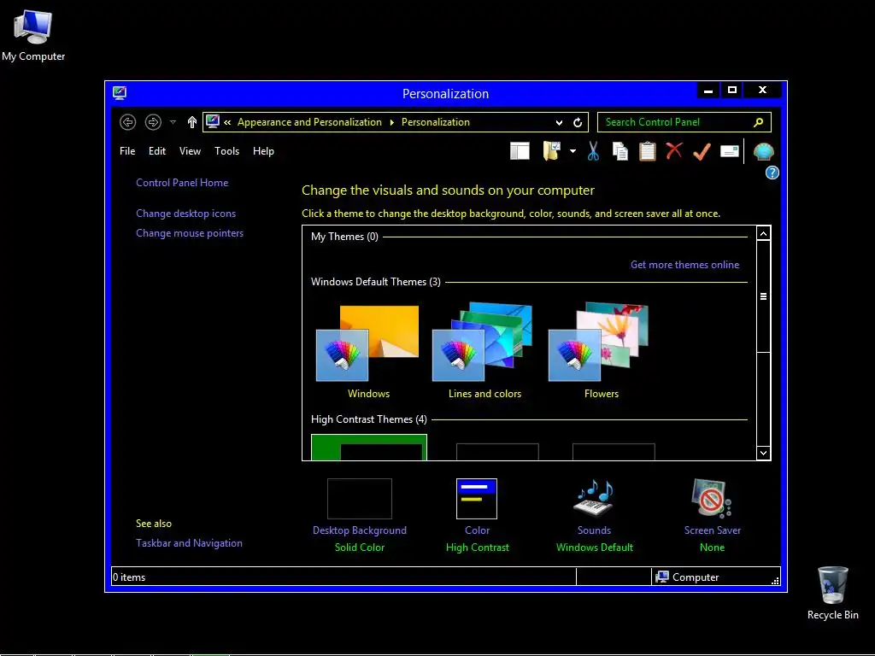The image size is (875, 656).
Task: Click the control panel icon in address bar
Action: tap(212, 121)
